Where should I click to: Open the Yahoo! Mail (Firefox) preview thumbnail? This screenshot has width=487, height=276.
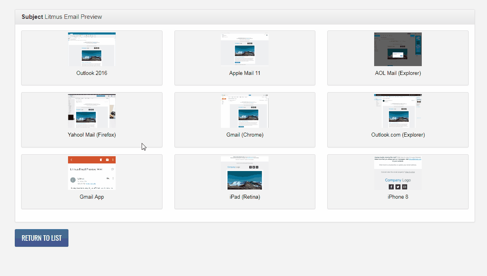coord(92,111)
